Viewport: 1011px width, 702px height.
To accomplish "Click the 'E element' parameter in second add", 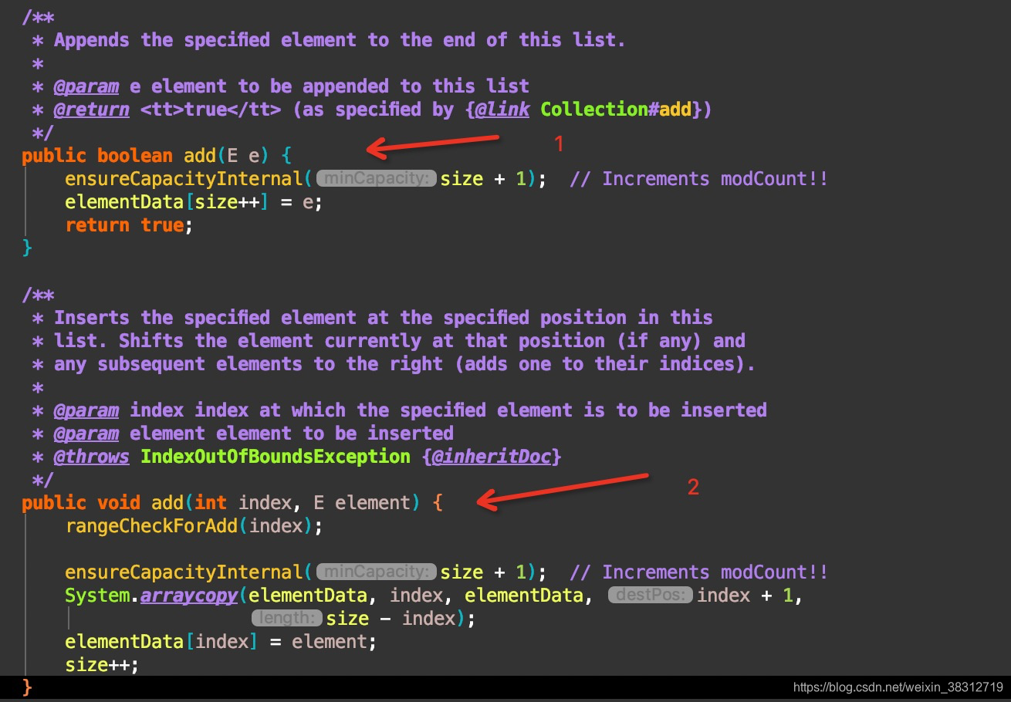I will 361,503.
